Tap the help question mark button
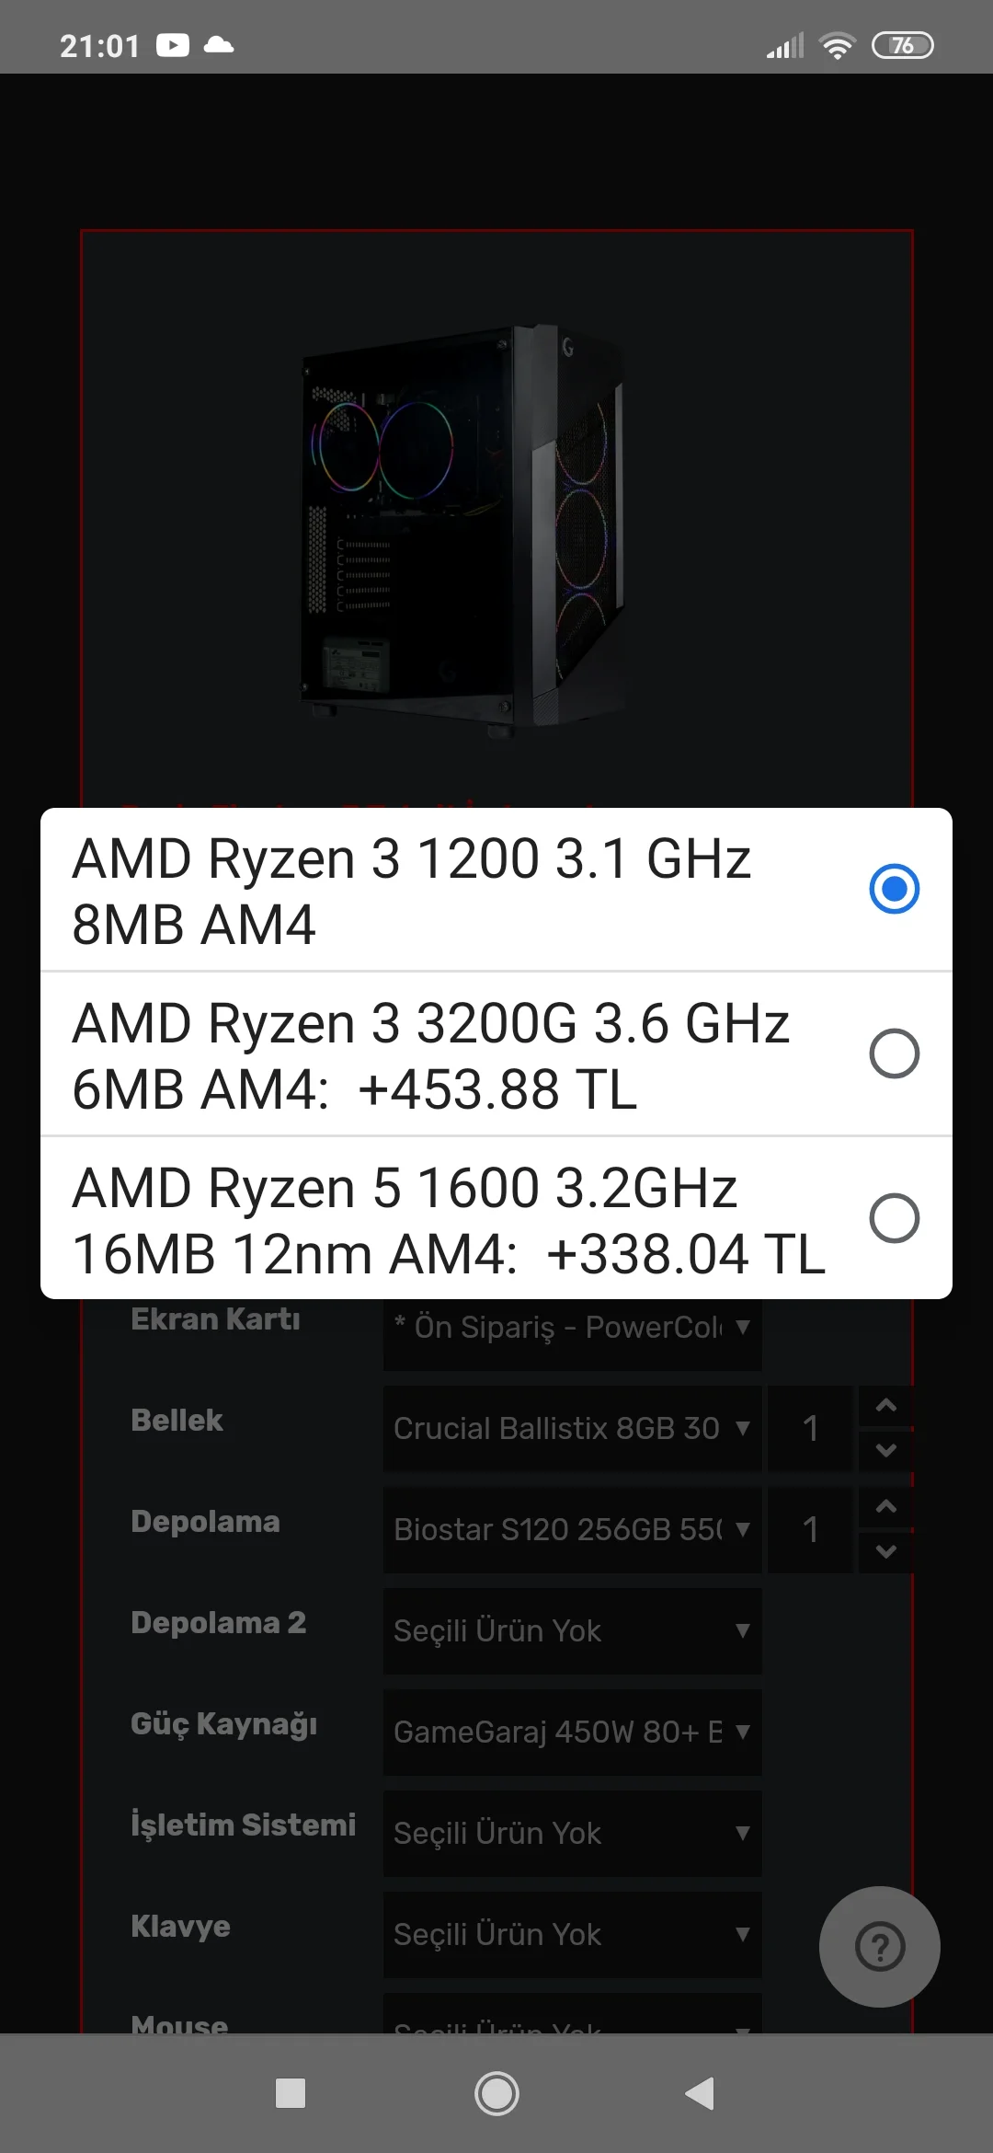The height and width of the screenshot is (2153, 993). 879,1946
